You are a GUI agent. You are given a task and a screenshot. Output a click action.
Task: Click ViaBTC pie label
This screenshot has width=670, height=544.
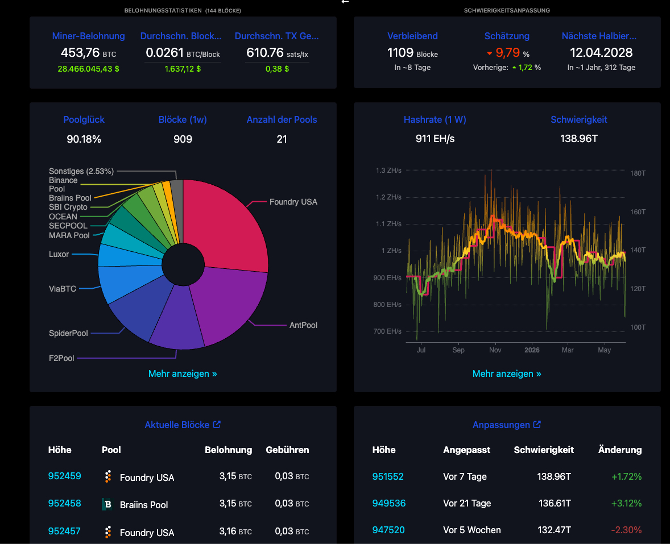tap(63, 289)
